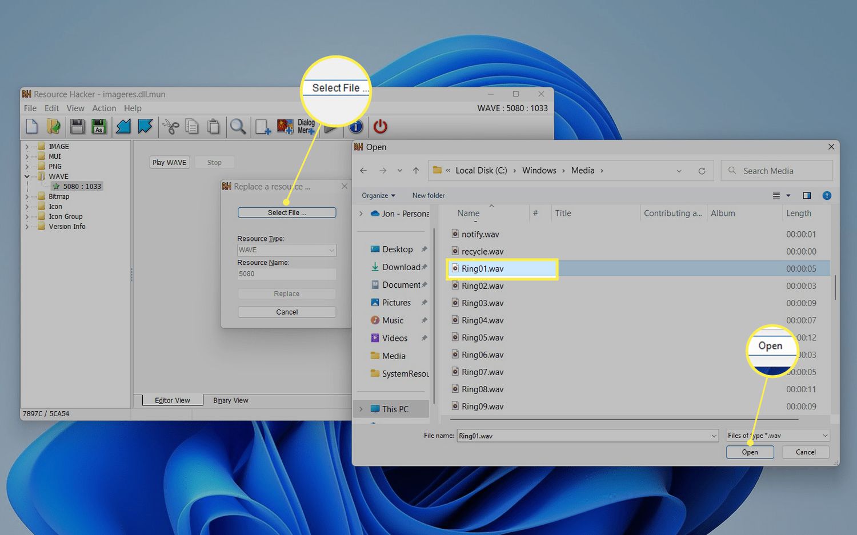Open the address bar history dropdown

point(679,171)
